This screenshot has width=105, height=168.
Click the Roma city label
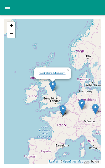pos(93,148)
